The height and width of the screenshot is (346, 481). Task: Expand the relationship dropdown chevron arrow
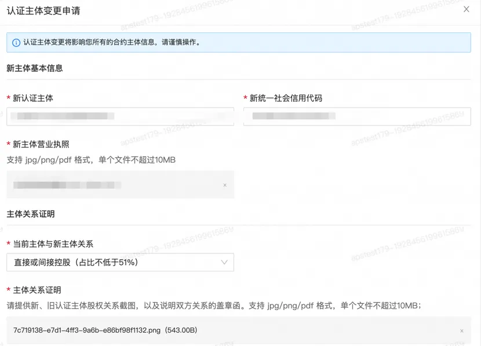pos(224,262)
